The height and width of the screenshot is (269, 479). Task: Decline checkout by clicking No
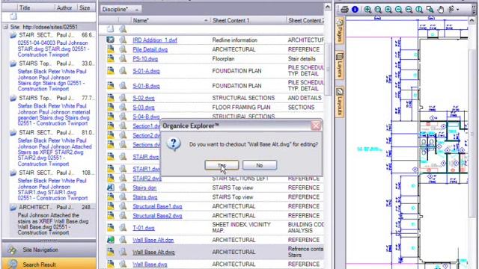coord(260,165)
